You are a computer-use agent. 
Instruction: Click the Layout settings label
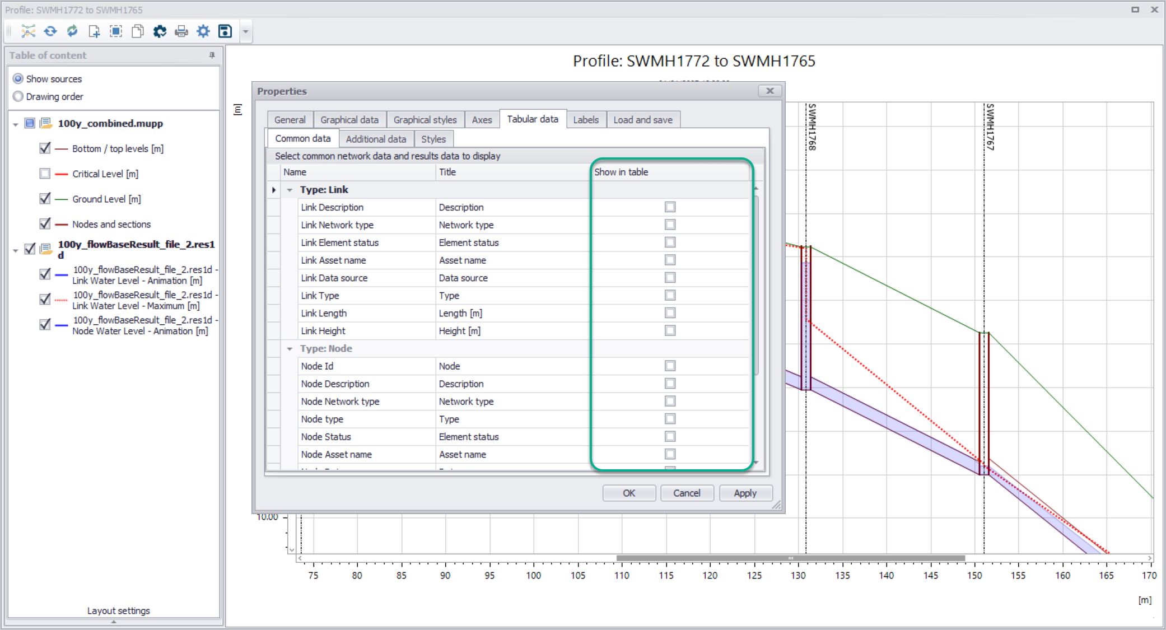click(119, 610)
